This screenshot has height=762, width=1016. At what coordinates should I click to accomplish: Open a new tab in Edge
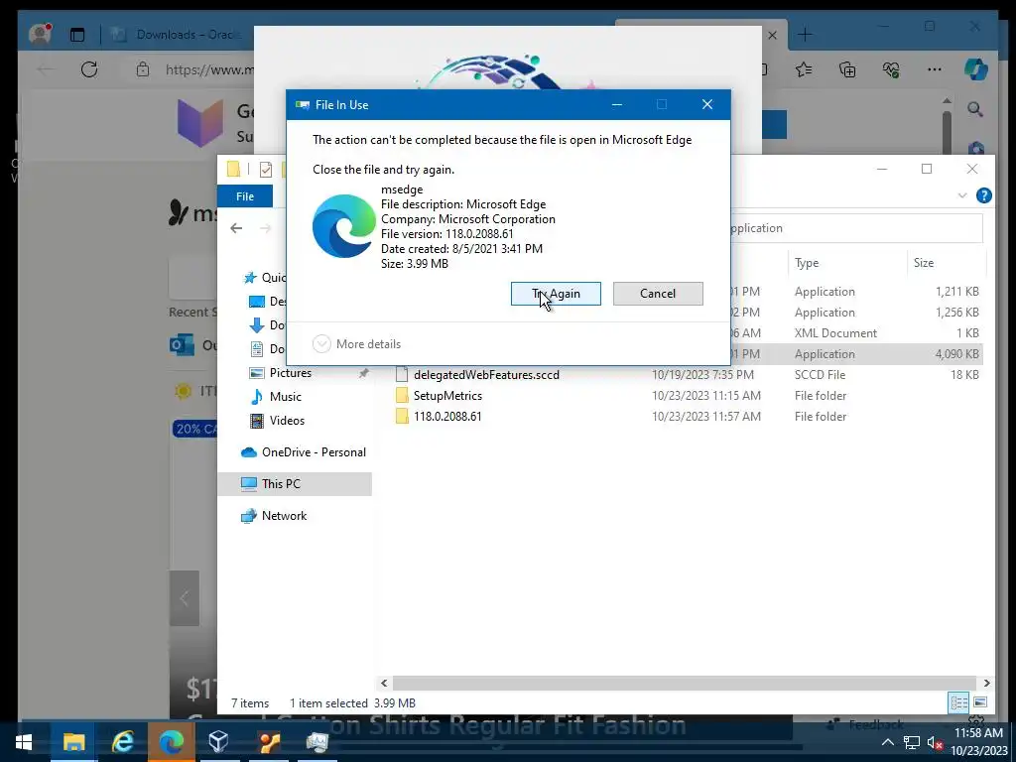[805, 35]
